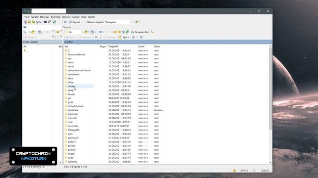The height and width of the screenshot is (178, 318).
Task: Select the git folder
Action: coord(70,98)
